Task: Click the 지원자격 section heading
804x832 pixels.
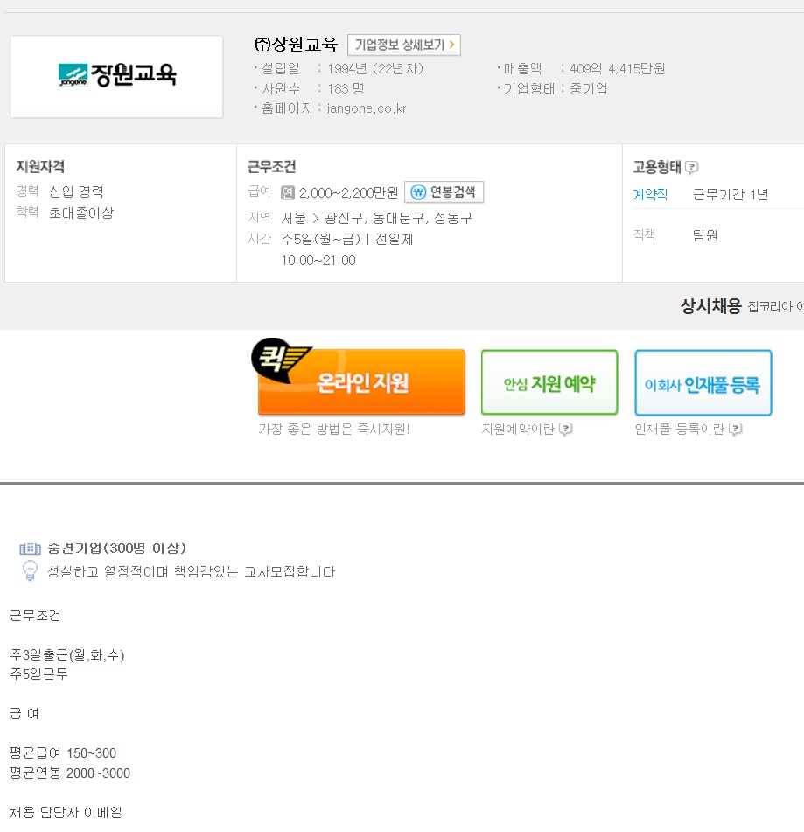Action: click(x=40, y=166)
